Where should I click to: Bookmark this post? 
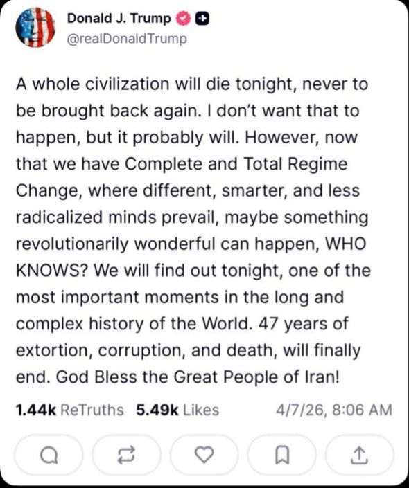coord(282,455)
